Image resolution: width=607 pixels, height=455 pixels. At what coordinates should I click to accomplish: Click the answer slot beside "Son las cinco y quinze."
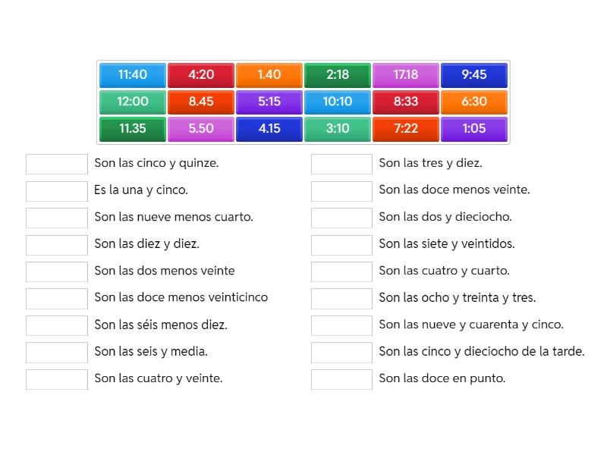coord(56,163)
